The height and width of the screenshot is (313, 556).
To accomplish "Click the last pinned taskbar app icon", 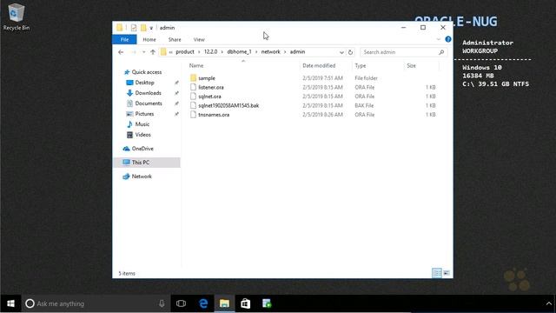I will tap(267, 303).
